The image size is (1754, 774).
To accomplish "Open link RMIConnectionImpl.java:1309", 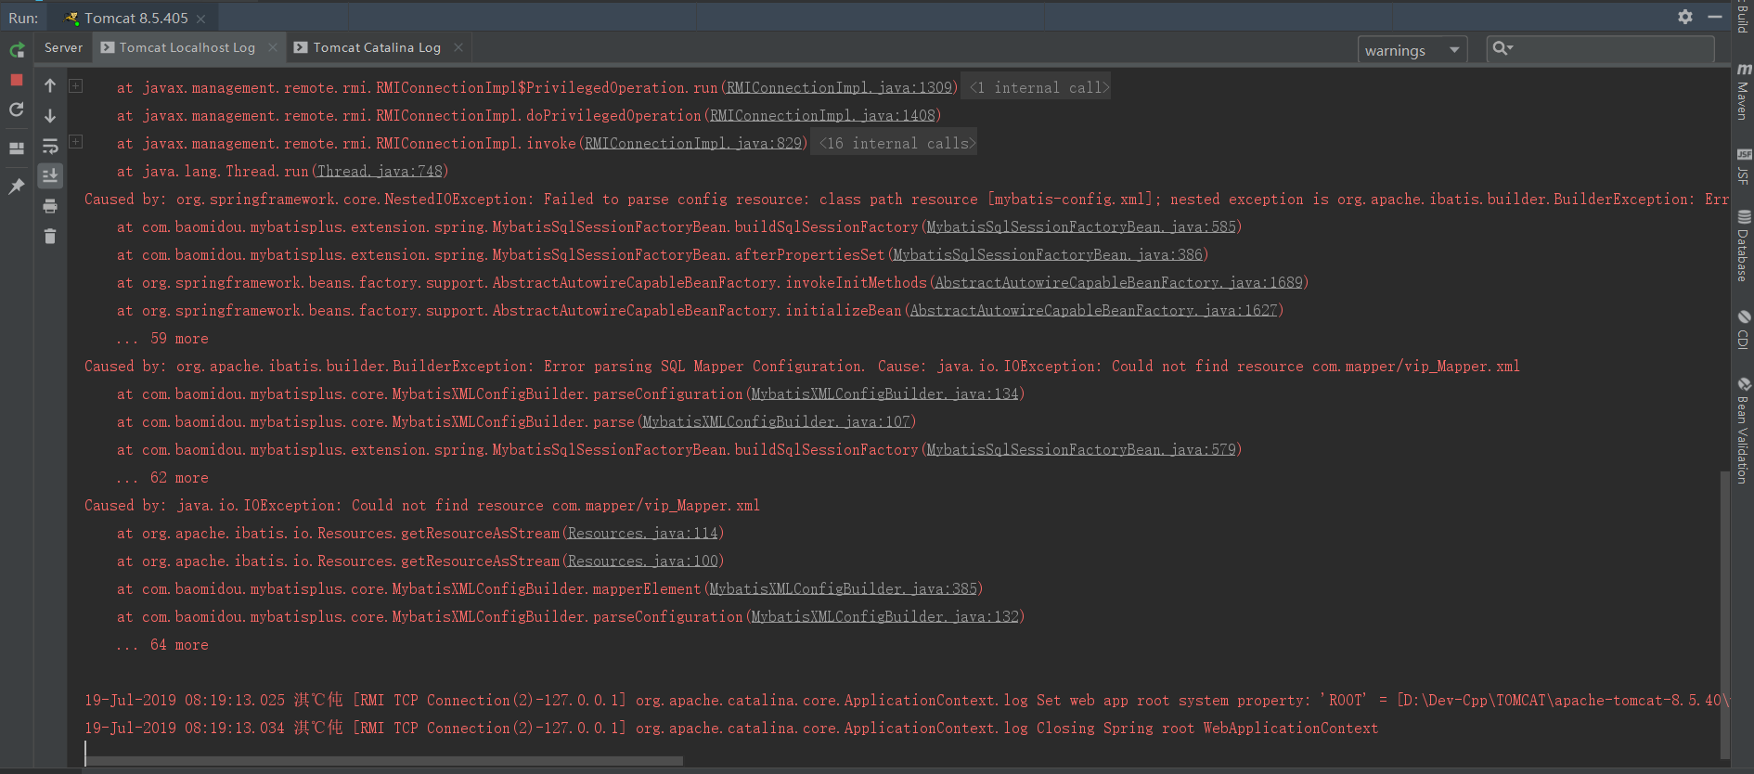I will pos(840,87).
